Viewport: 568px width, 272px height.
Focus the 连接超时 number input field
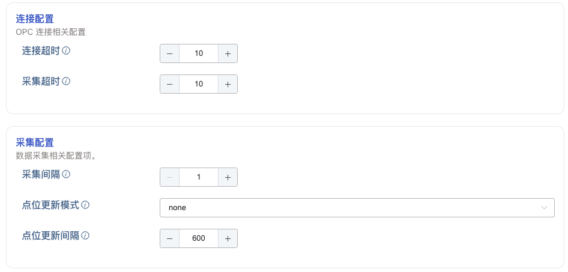click(199, 53)
